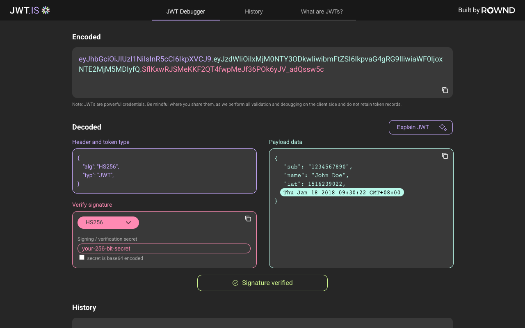Click the Explain JWT button
525x328 pixels.
point(421,127)
